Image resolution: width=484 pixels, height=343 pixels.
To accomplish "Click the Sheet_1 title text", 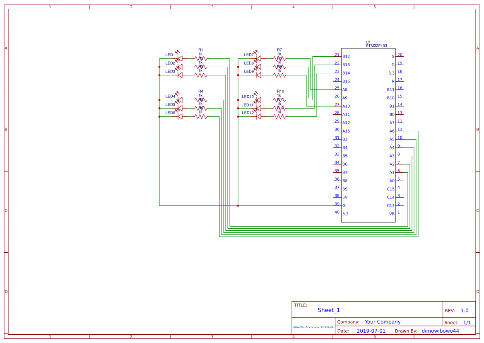I will click(x=329, y=310).
